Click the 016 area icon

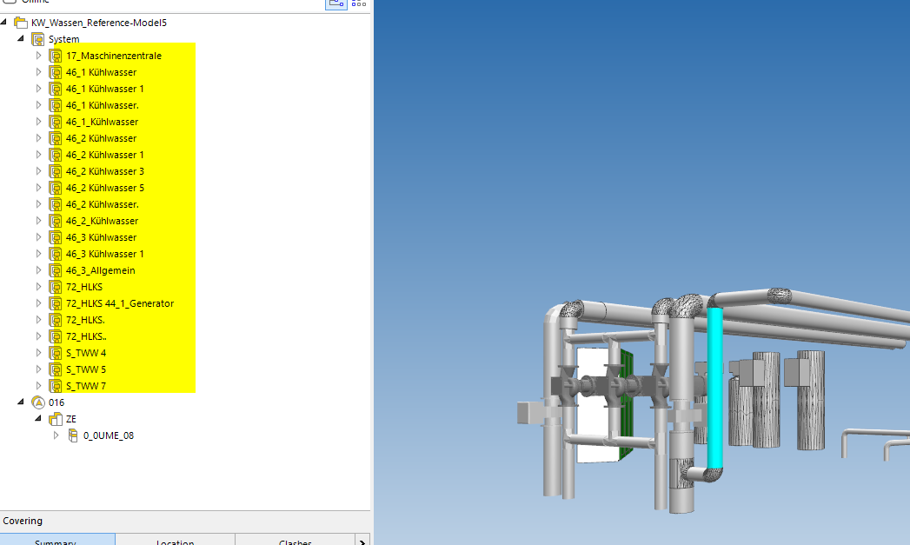tap(38, 402)
